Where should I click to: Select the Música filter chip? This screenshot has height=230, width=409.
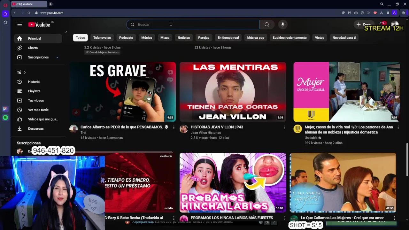[147, 38]
